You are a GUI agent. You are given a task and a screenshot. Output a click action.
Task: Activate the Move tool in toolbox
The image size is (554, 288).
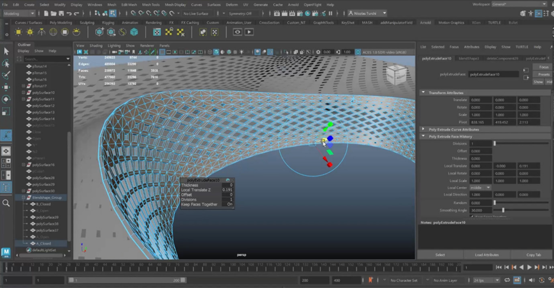(x=6, y=87)
